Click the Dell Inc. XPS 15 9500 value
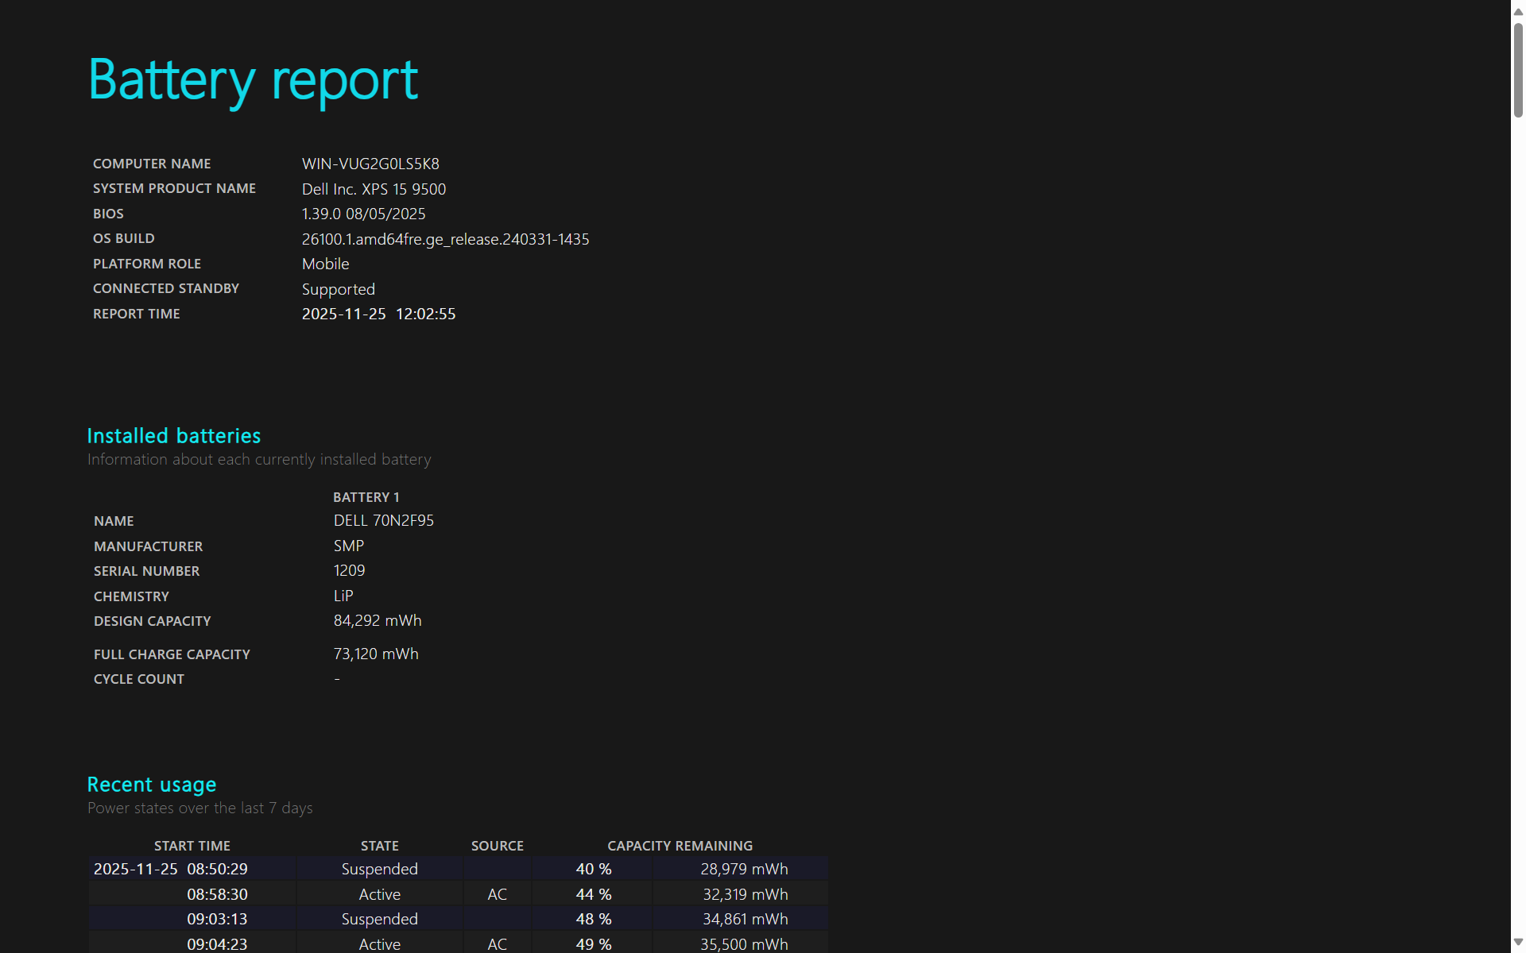1526x953 pixels. coord(374,189)
